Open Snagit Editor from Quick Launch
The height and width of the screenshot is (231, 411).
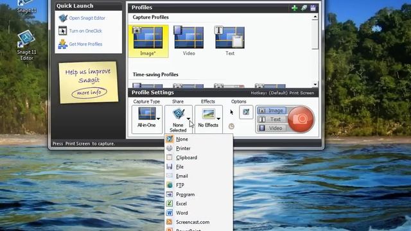coord(87,18)
